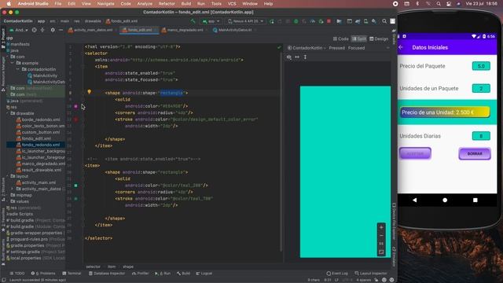Click the back arrow in Datos Iniciales app bar
Image resolution: width=503 pixels, height=283 pixels.
point(401,47)
